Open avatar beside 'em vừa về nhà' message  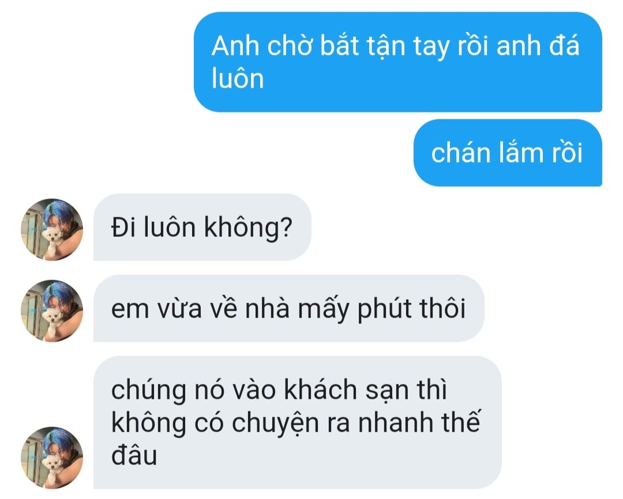point(52,311)
